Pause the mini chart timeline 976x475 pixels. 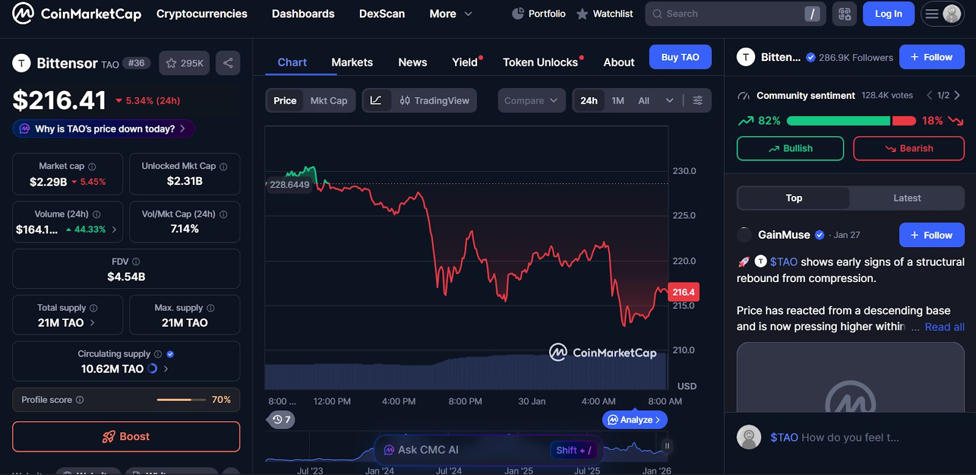click(667, 446)
